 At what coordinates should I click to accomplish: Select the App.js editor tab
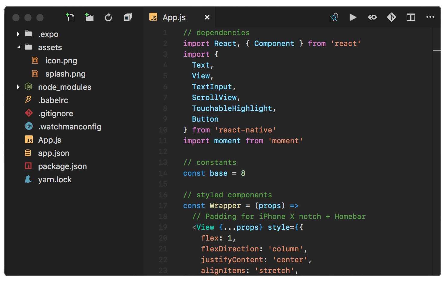click(179, 17)
